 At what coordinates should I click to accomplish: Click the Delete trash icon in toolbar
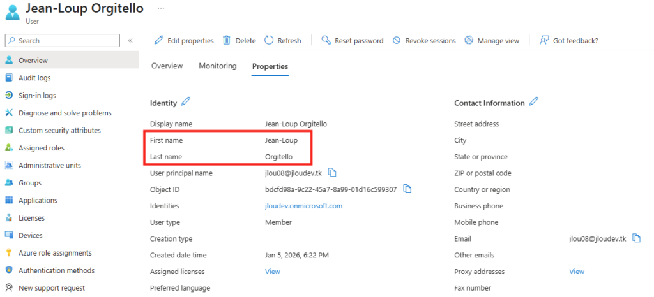pos(227,40)
